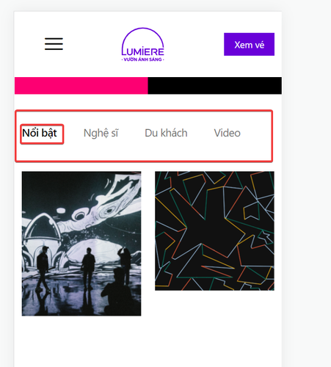Open the light-show silhouettes photo thumbnail

point(81,244)
